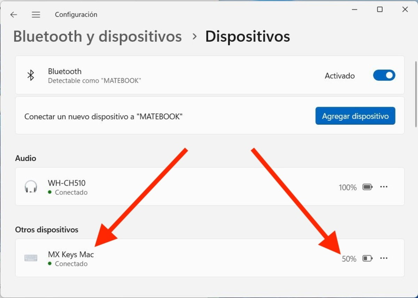Select the Dispositivos breadcrumb title
The width and height of the screenshot is (418, 298).
248,36
